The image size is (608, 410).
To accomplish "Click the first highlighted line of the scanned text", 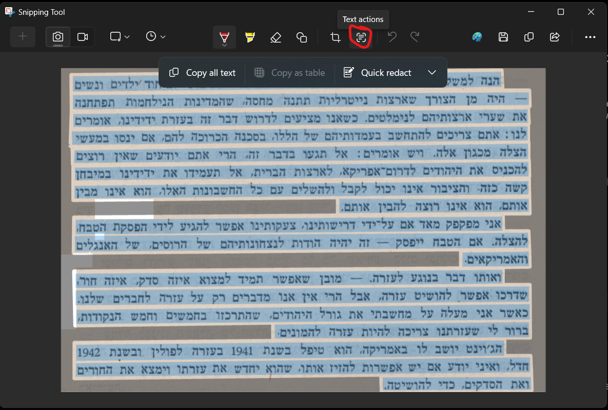I will coord(287,82).
